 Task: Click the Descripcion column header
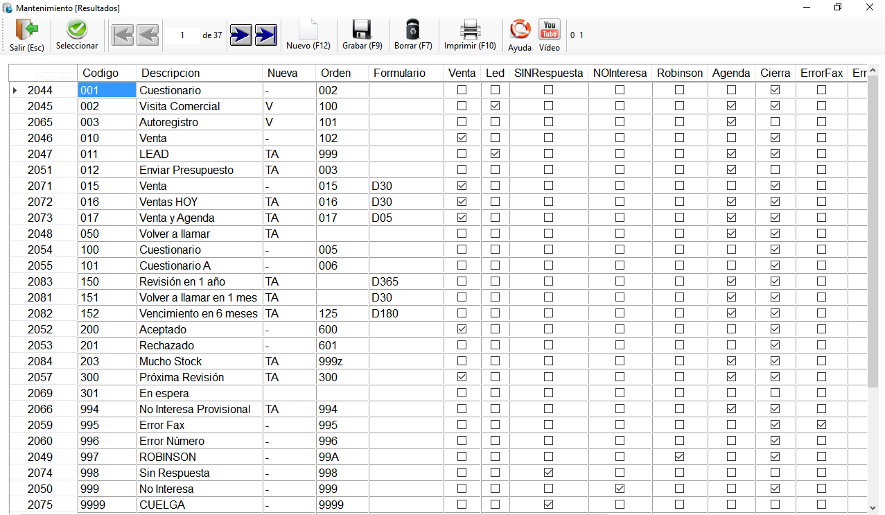pyautogui.click(x=200, y=73)
